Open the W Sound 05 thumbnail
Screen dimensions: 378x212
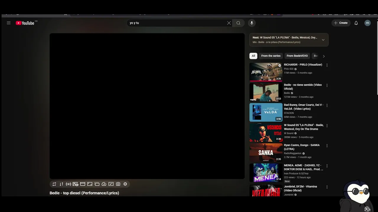point(266,132)
